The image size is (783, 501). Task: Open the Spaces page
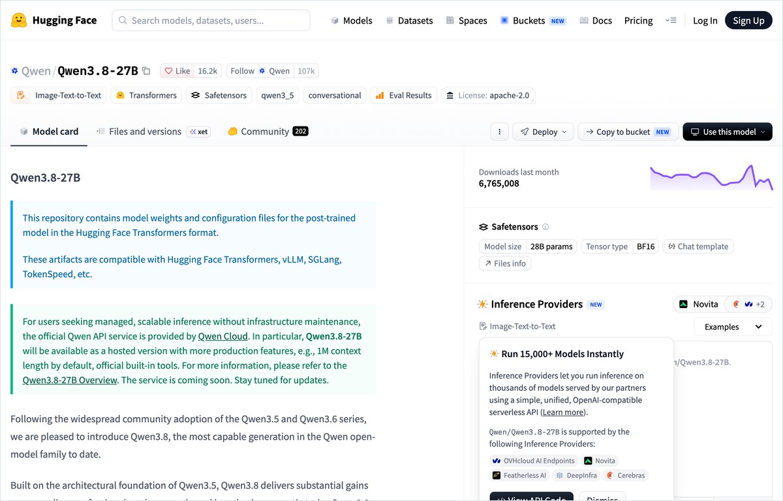pos(467,20)
